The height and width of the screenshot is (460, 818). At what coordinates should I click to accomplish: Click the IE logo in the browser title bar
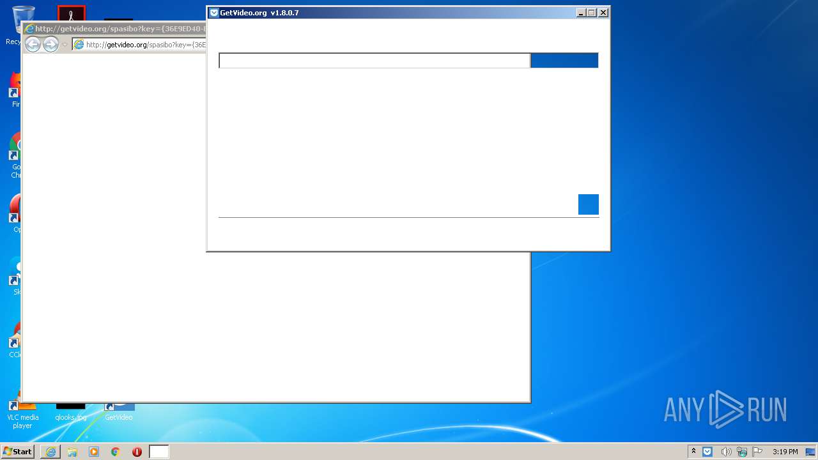click(x=29, y=29)
